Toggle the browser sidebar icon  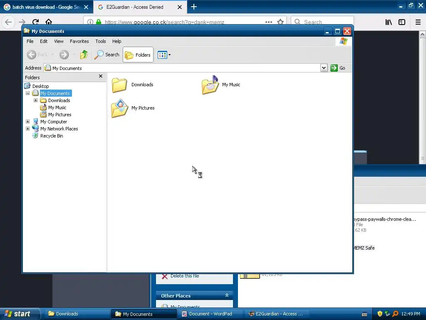click(402, 22)
